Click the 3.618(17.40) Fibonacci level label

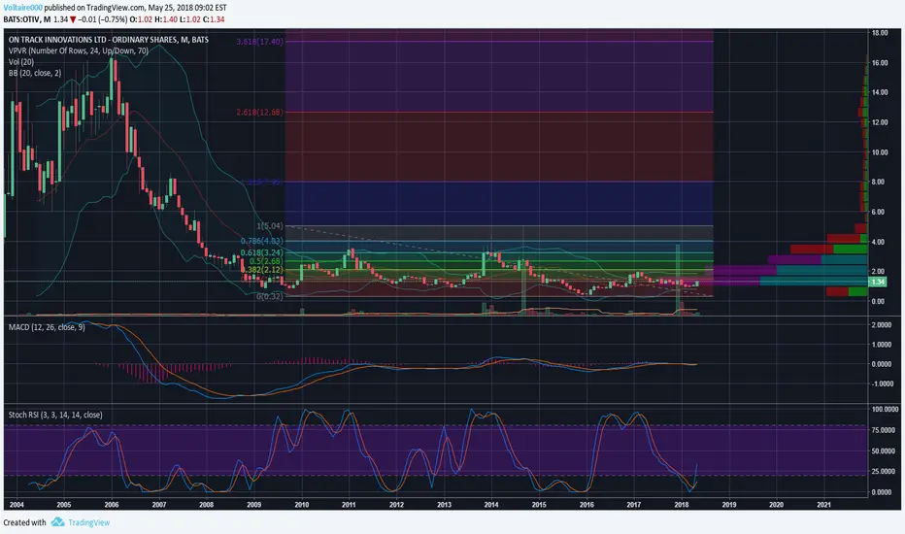[259, 42]
